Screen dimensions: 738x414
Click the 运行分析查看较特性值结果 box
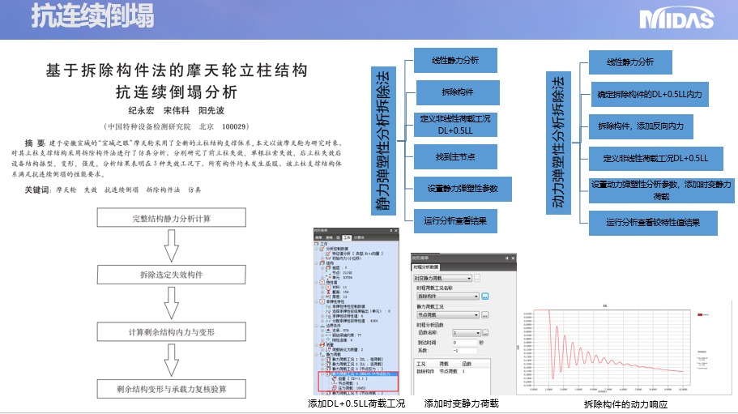[653, 222]
